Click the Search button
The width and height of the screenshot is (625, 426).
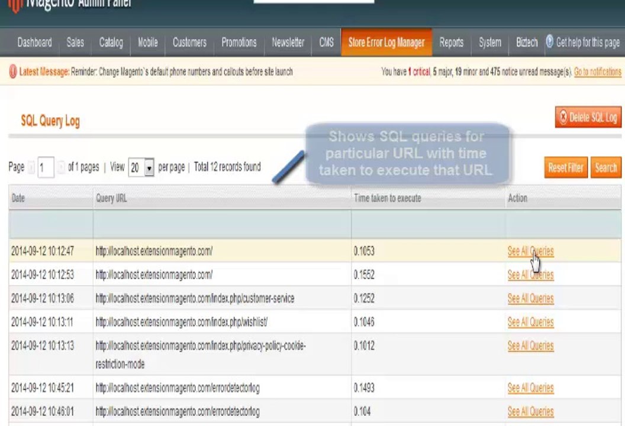(606, 167)
